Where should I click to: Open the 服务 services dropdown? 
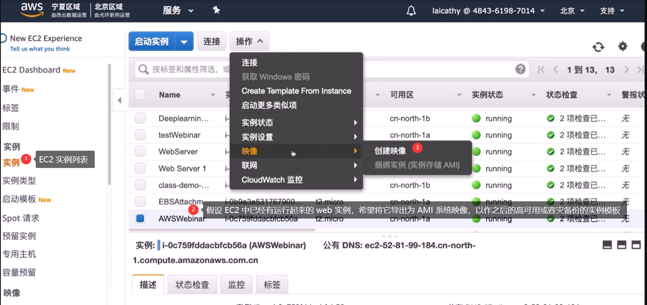click(178, 10)
